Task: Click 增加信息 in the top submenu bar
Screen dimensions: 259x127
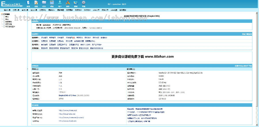Action: (7, 10)
